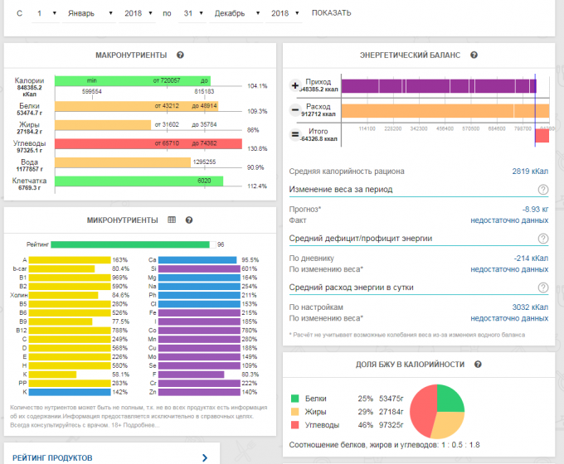Switch Микронутриенты to table view icon
The image size is (564, 464).
(x=172, y=220)
